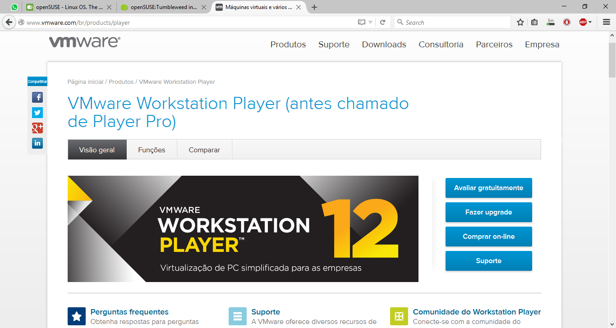Show bookmarks list icon in toolbar
The height and width of the screenshot is (328, 616).
click(x=534, y=22)
